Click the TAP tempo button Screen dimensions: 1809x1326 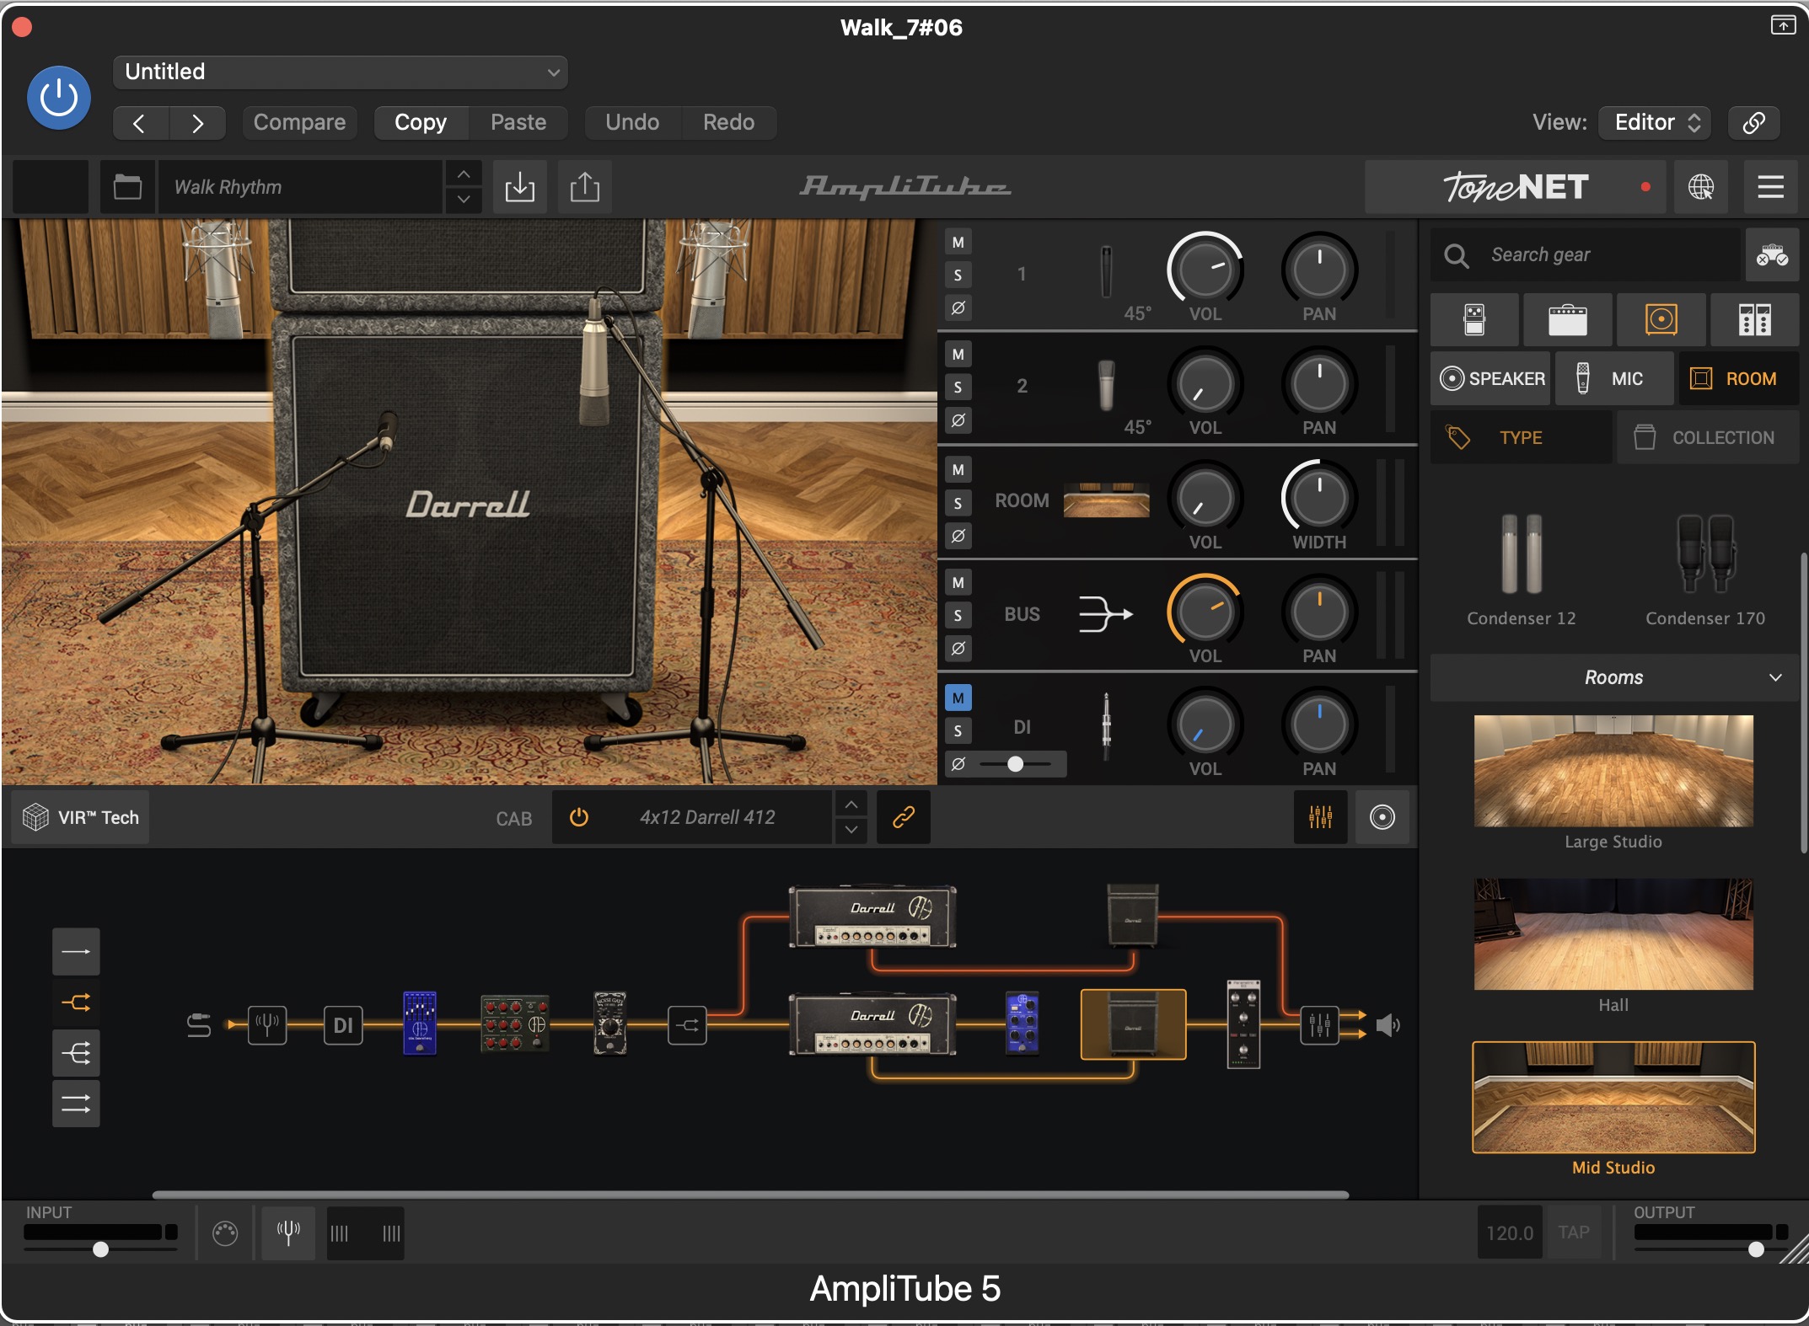1573,1233
